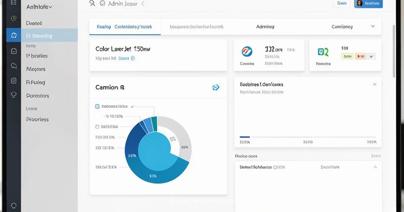Click the green clock icon in left rail

click(x=14, y=19)
